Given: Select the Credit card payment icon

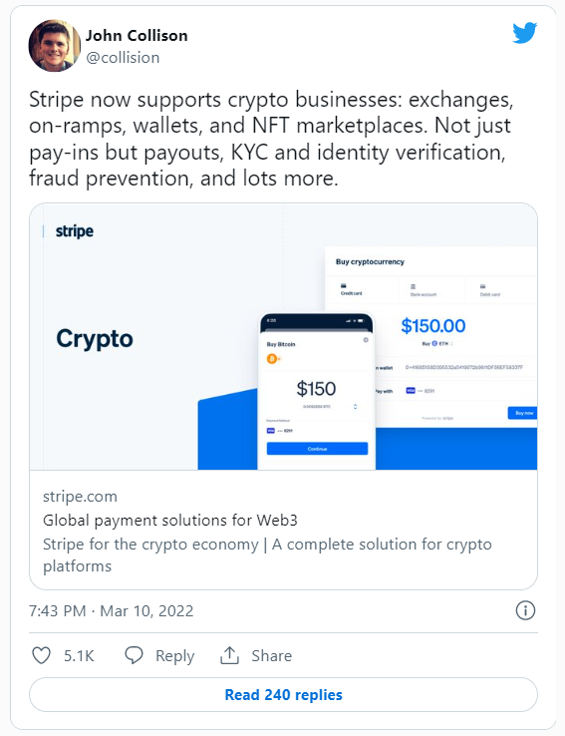Looking at the screenshot, I should click(344, 286).
